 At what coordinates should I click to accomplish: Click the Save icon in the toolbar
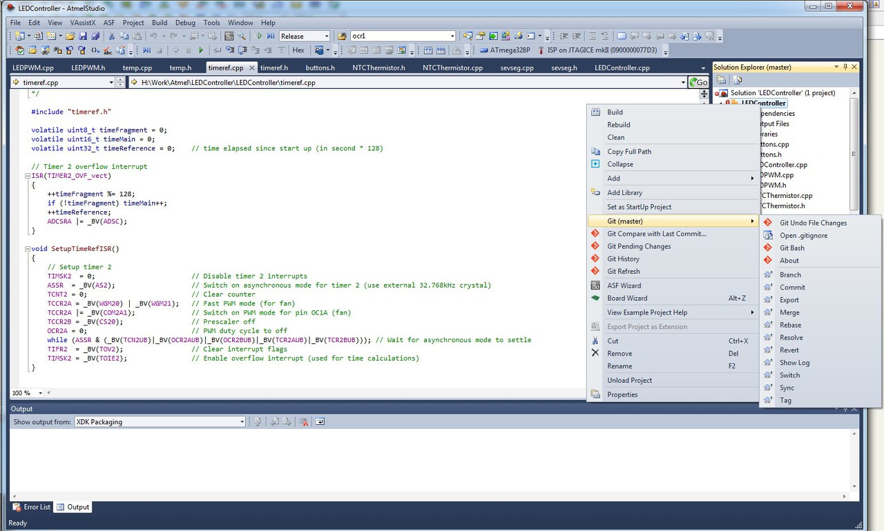[82, 36]
